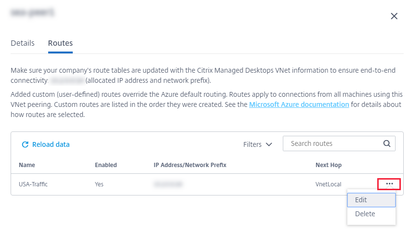Open the Filters dropdown label

(252, 144)
